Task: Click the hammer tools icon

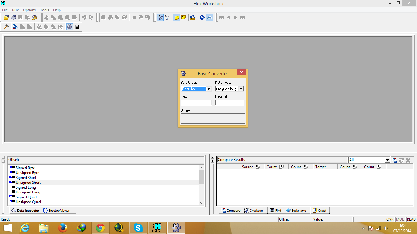Action: (6, 27)
